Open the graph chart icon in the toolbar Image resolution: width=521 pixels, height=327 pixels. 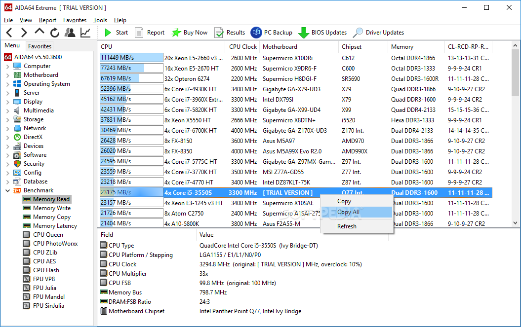coord(85,33)
